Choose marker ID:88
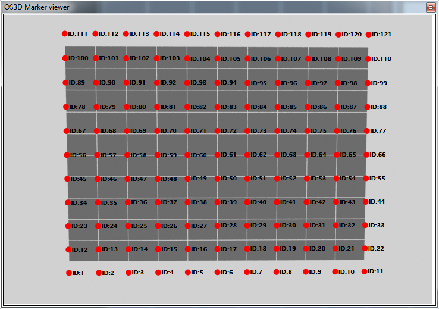 pos(368,107)
